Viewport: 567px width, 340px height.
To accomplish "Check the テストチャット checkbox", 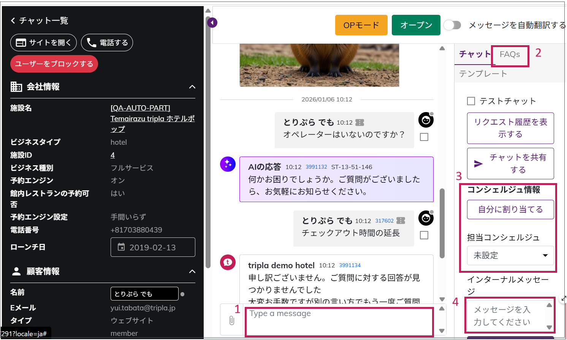I will [x=471, y=101].
